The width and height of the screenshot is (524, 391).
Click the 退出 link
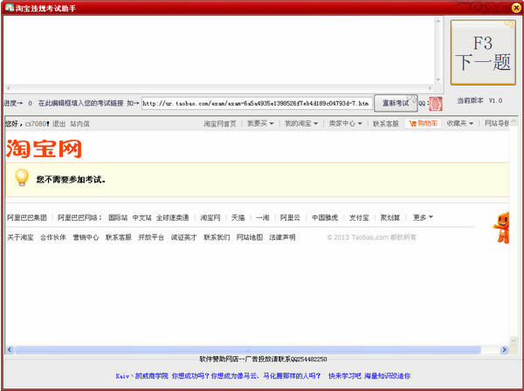coord(59,124)
